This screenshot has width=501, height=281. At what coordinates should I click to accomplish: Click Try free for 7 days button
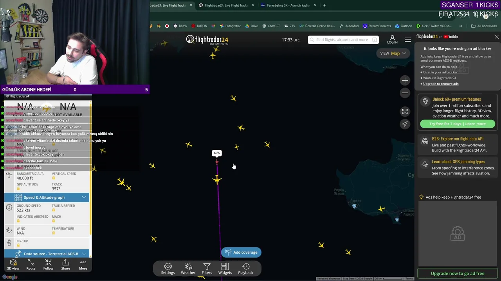coord(458,124)
